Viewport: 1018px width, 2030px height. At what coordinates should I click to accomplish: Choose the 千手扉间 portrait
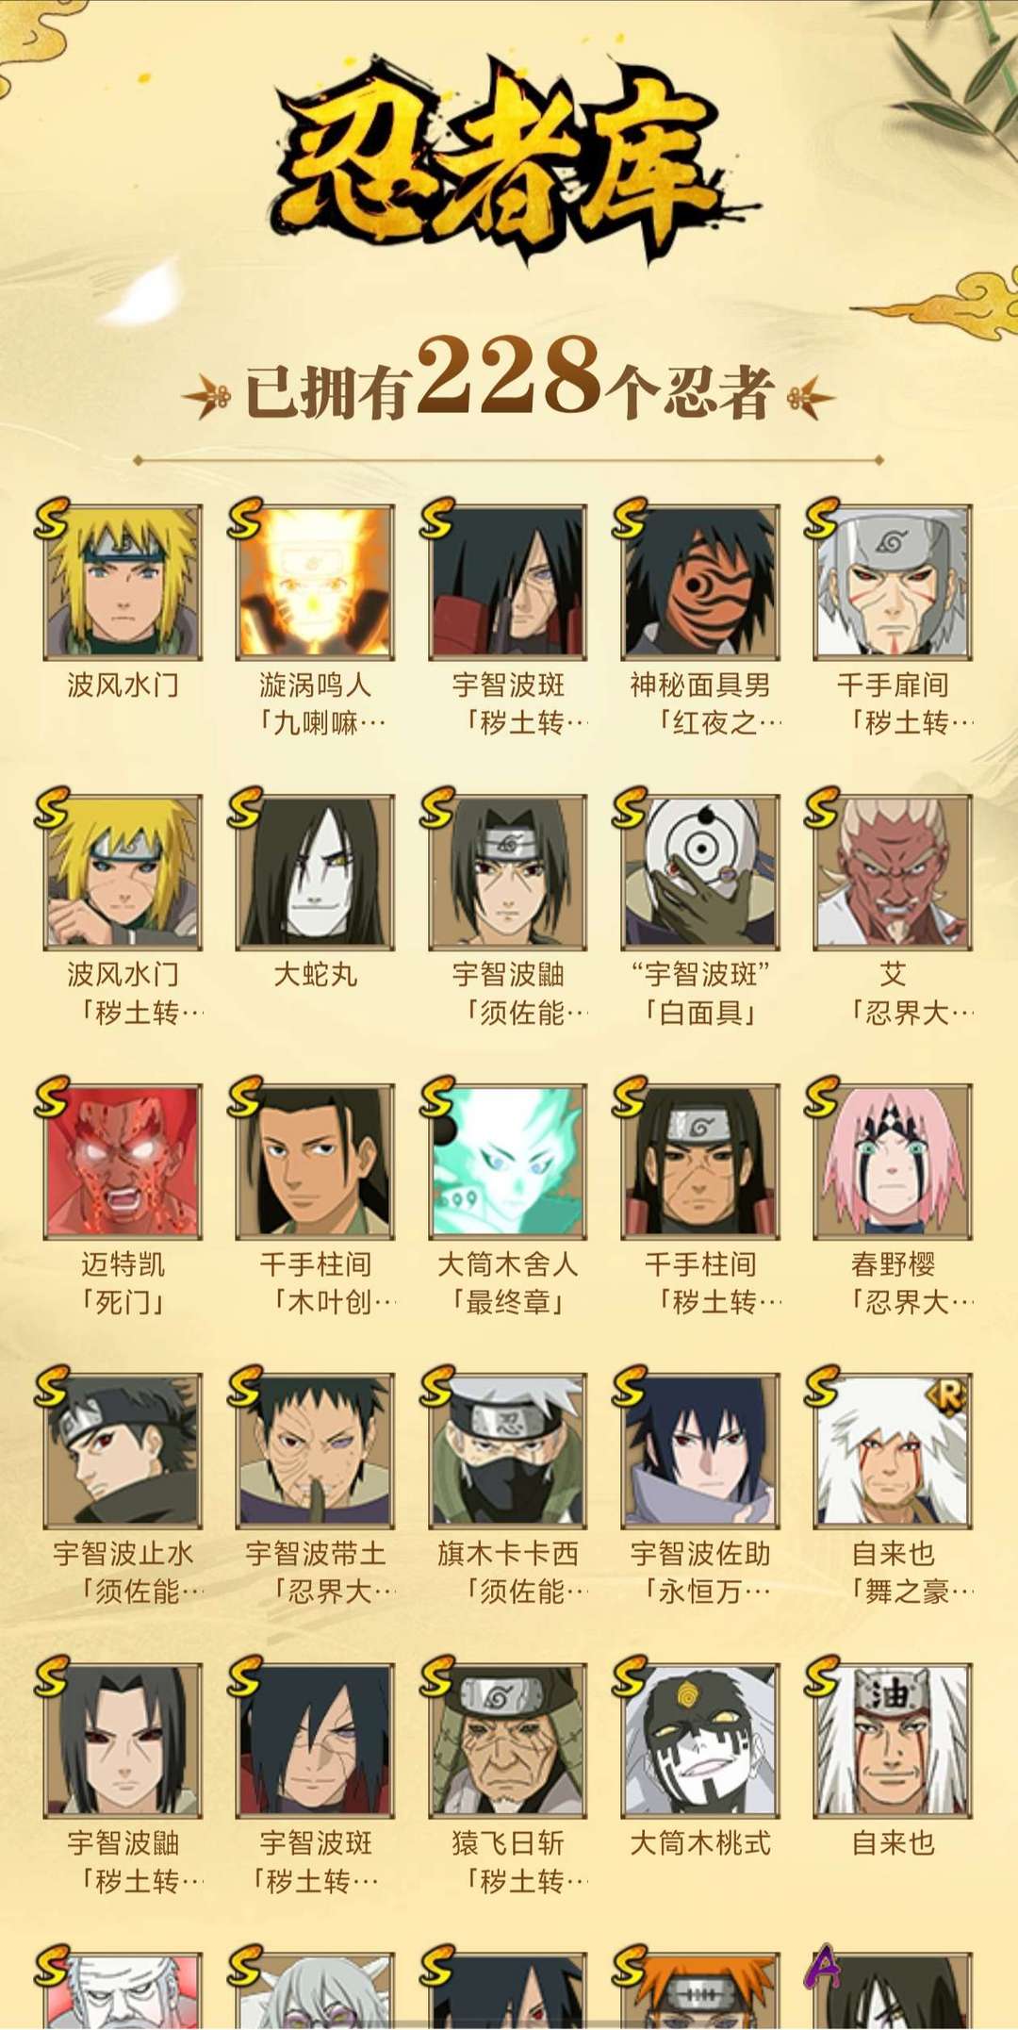click(893, 582)
